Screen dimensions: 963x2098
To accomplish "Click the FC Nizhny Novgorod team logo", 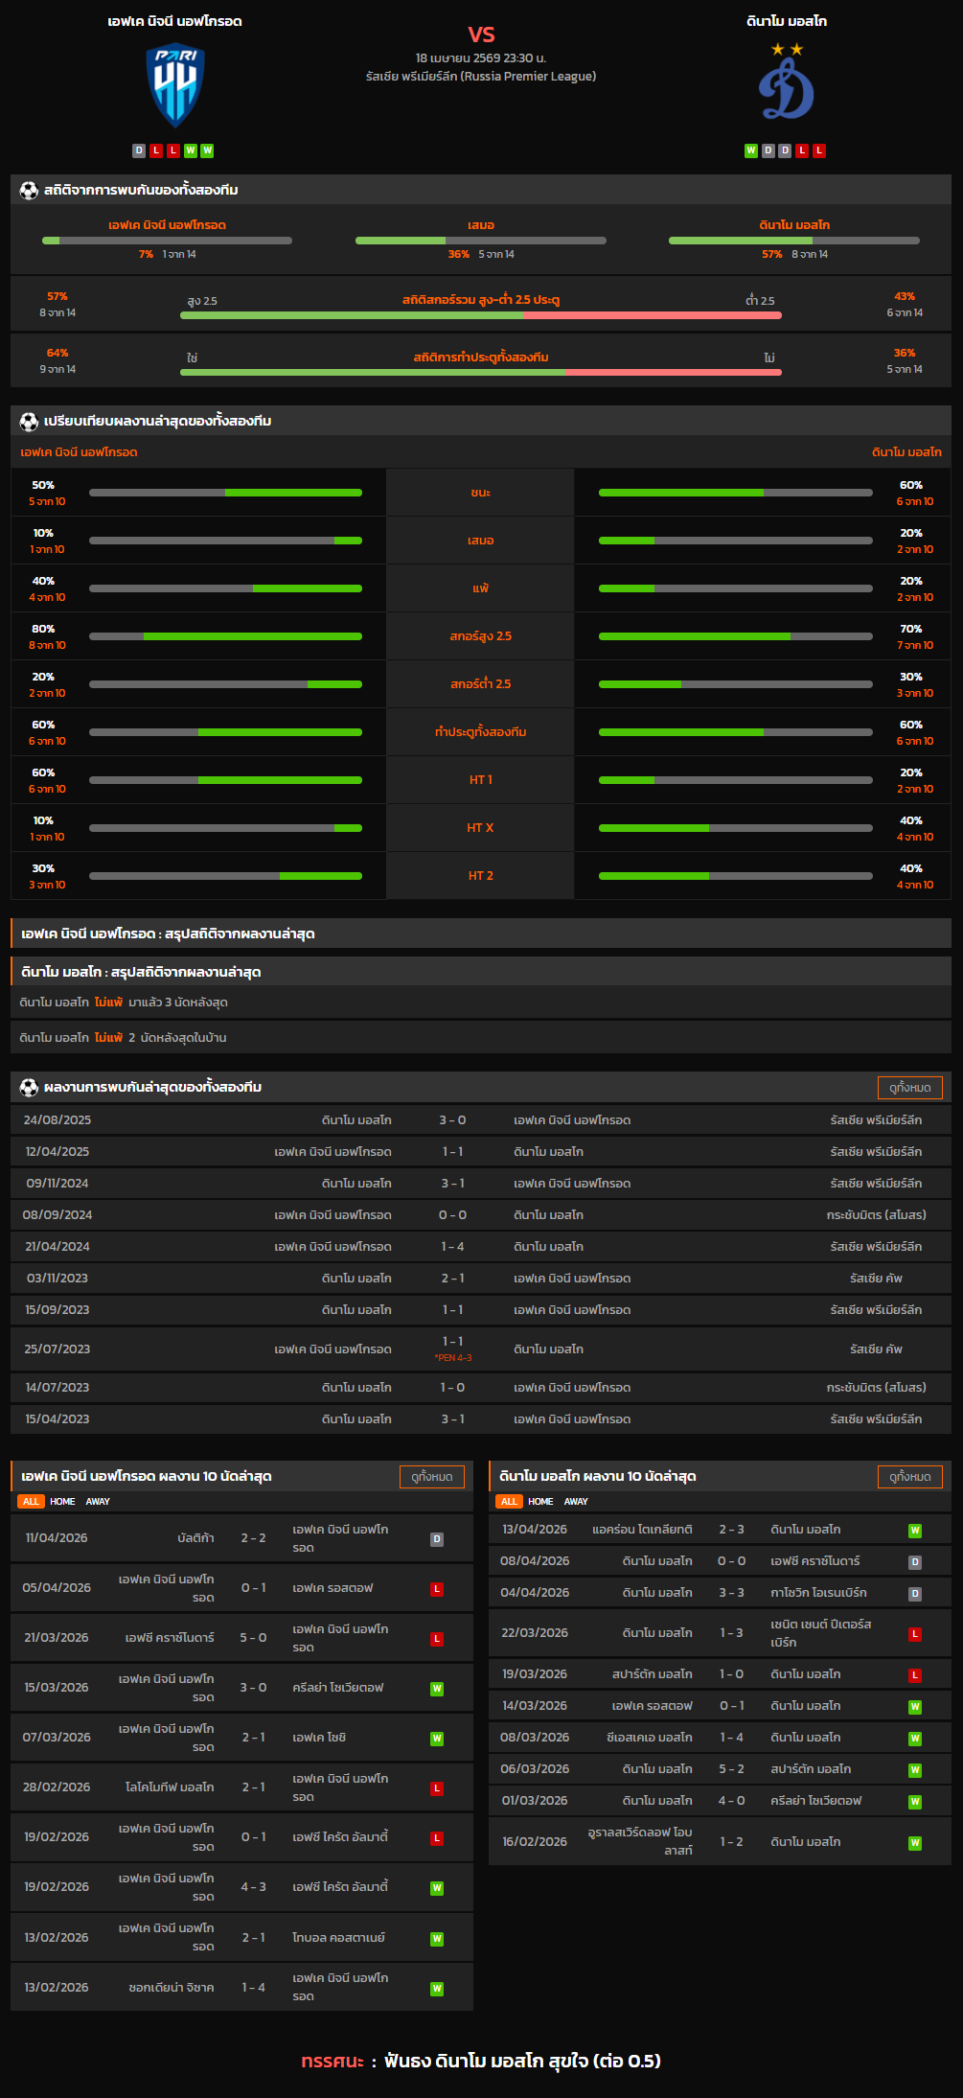I will click(175, 86).
